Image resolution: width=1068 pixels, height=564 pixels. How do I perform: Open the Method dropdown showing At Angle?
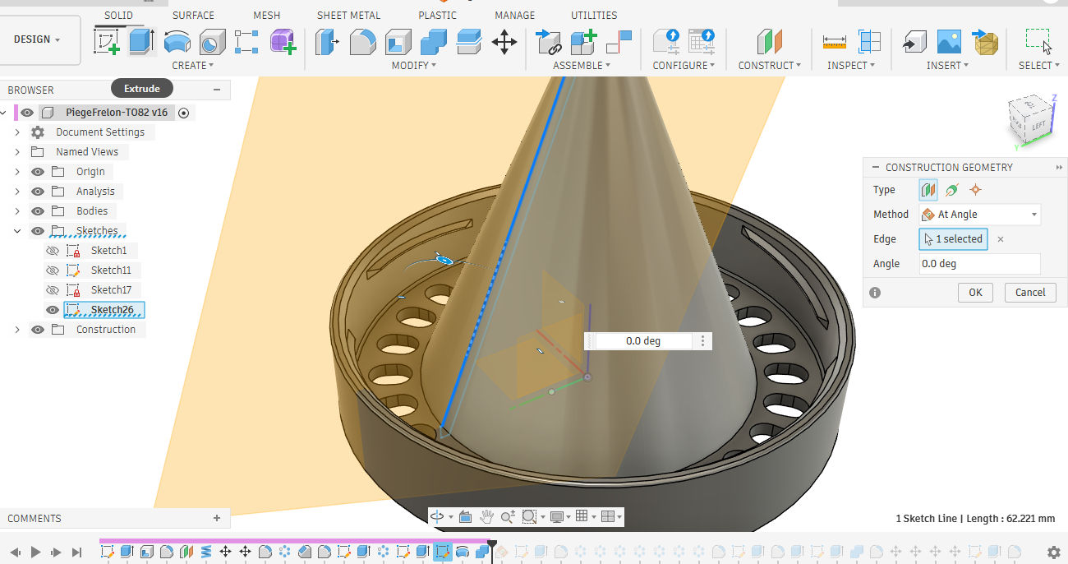979,215
